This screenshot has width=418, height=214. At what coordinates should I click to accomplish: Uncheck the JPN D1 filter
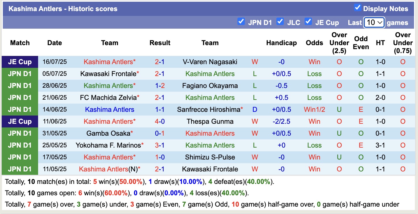pos(241,22)
